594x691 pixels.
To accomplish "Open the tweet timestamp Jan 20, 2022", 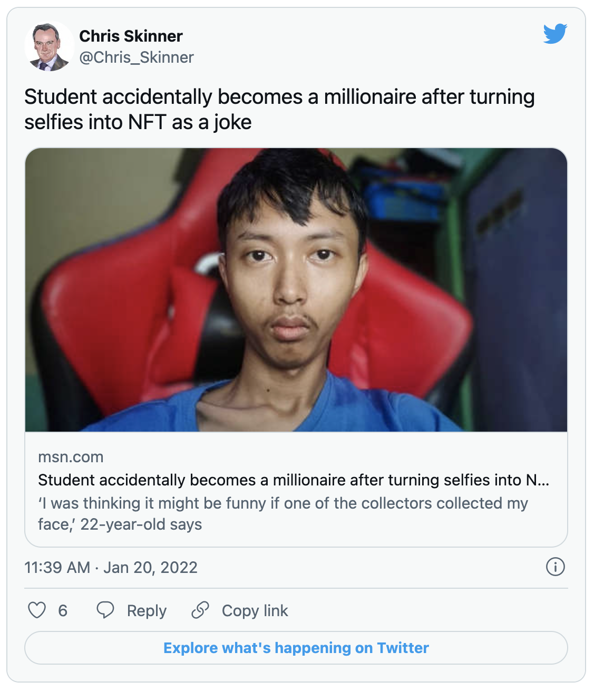I will [150, 568].
